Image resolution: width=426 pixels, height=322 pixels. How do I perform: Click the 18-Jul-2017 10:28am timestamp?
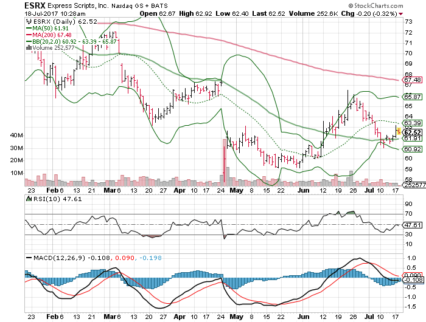(x=55, y=14)
